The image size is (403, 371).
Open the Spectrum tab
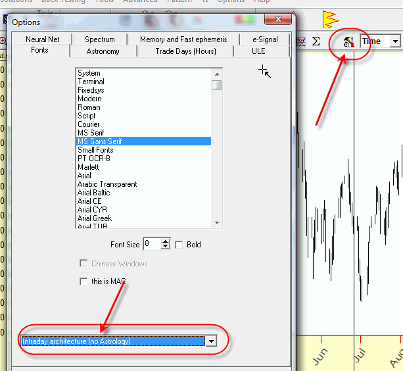(x=100, y=39)
